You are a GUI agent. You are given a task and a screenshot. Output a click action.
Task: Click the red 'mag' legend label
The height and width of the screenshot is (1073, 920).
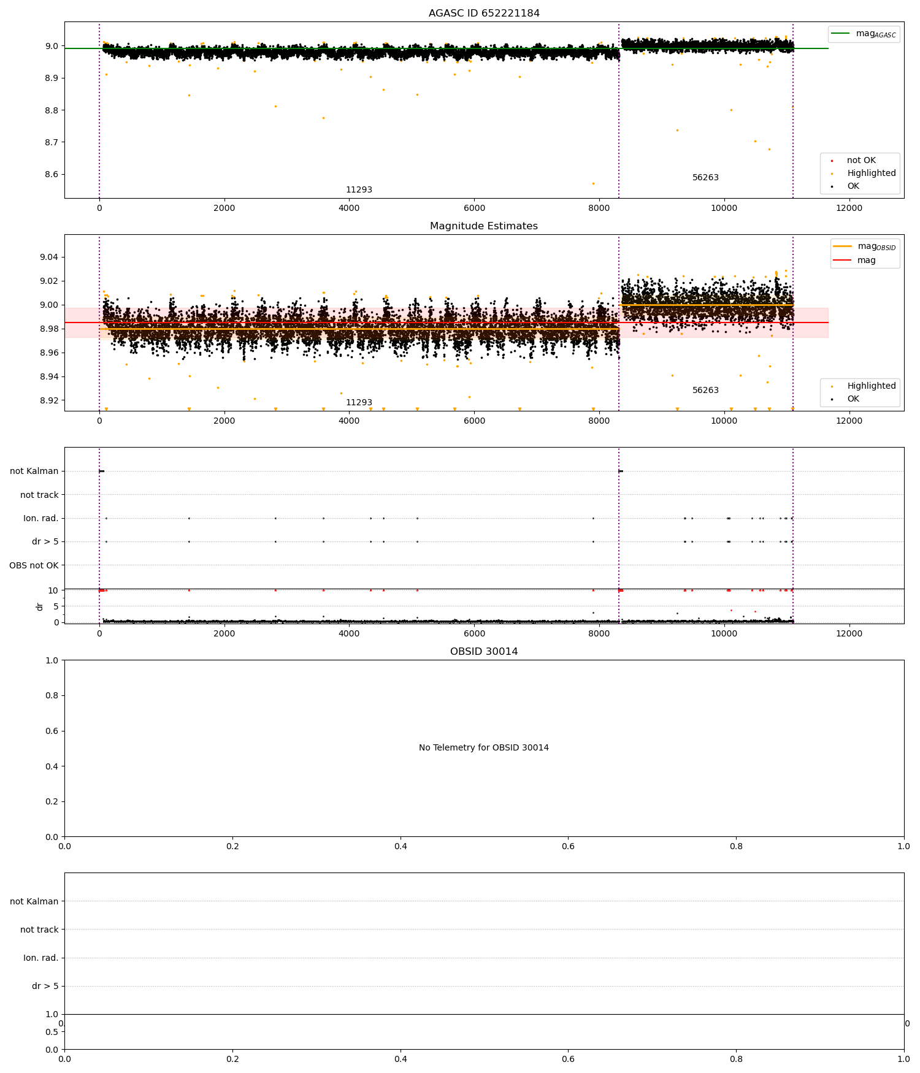[x=867, y=260]
